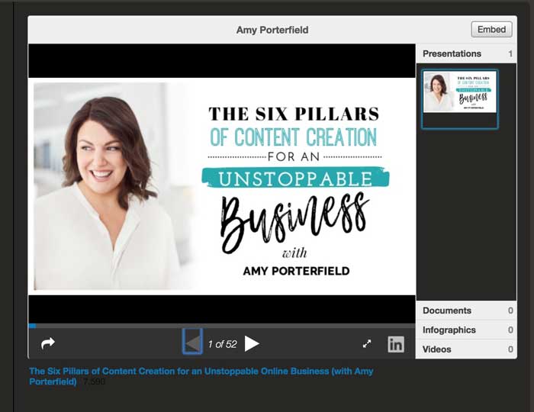Open fullscreen view with the expand icon
Screen dimensions: 534x412
click(367, 344)
